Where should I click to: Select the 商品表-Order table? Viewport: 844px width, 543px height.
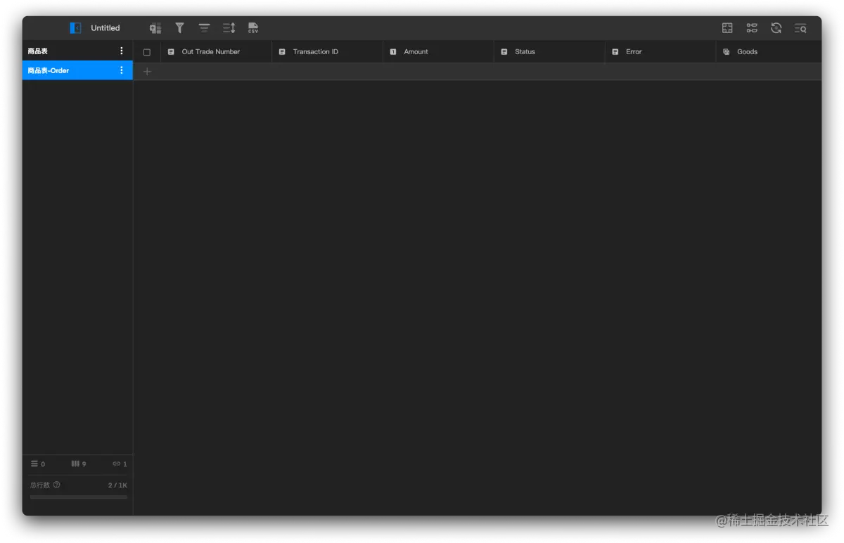click(77, 70)
